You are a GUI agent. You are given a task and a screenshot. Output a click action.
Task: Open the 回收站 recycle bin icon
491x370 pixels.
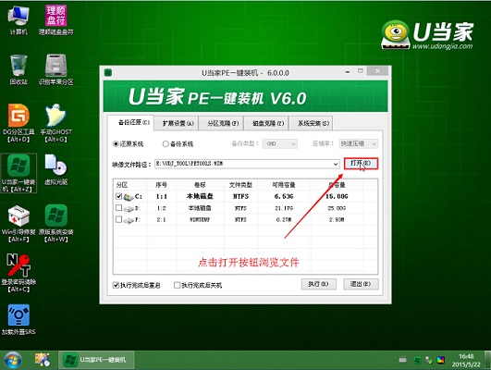pos(18,69)
